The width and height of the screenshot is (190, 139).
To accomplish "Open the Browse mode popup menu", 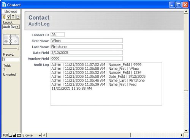I will click(32, 135).
